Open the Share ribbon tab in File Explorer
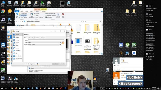161x90 pixels. [x=27, y=11]
